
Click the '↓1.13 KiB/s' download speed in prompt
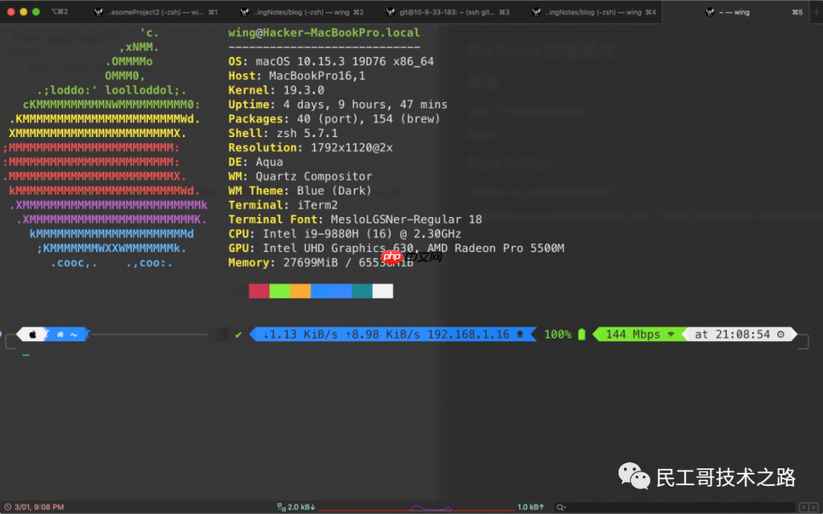pyautogui.click(x=300, y=334)
